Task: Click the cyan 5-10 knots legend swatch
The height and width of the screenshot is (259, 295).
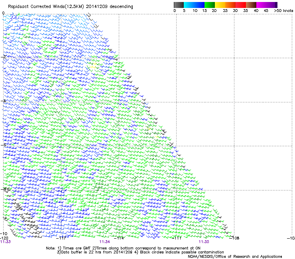Action: pyautogui.click(x=189, y=5)
